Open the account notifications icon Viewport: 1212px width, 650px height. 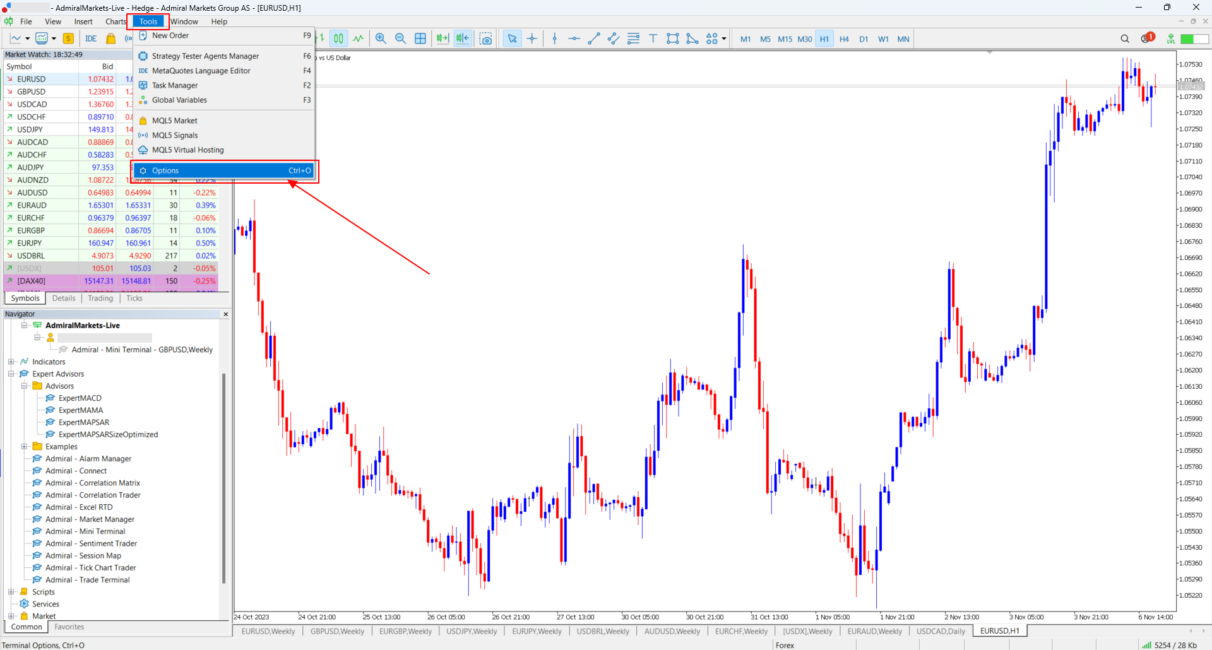[1147, 38]
